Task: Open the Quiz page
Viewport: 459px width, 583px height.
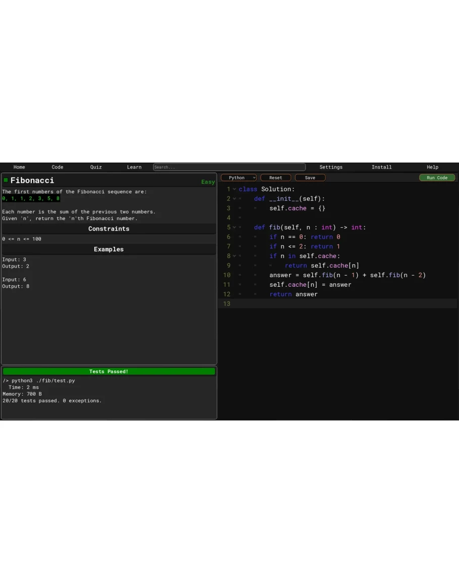Action: pos(96,167)
